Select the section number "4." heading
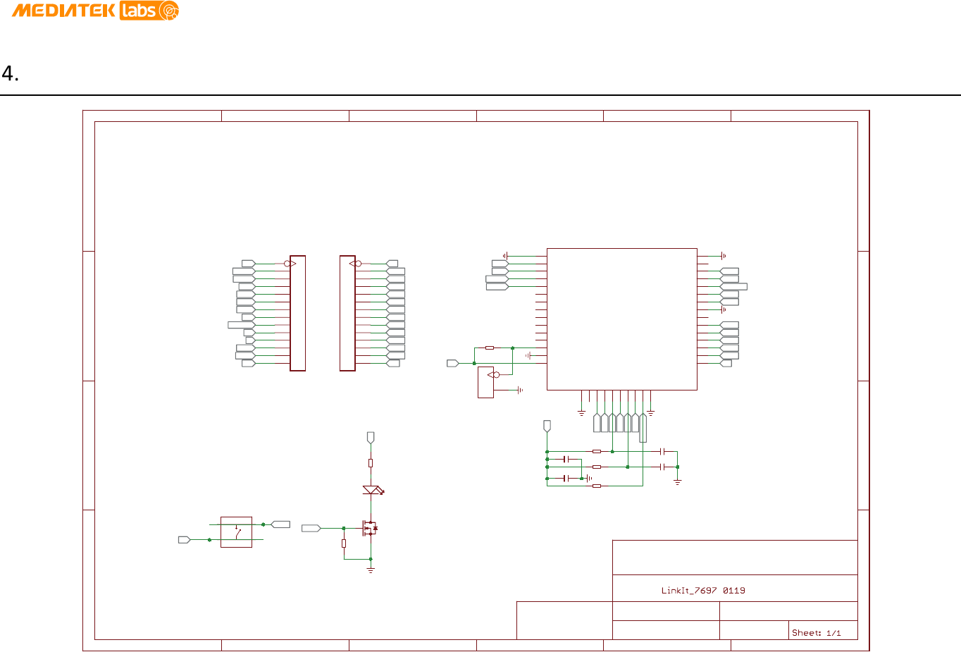Image resolution: width=961 pixels, height=652 pixels. pyautogui.click(x=10, y=73)
